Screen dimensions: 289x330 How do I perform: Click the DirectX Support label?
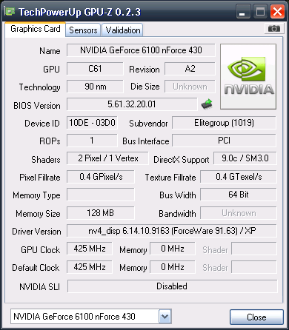point(182,160)
